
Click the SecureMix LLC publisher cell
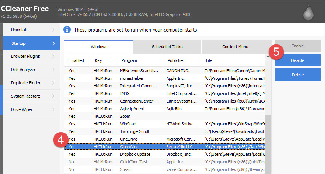179,147
